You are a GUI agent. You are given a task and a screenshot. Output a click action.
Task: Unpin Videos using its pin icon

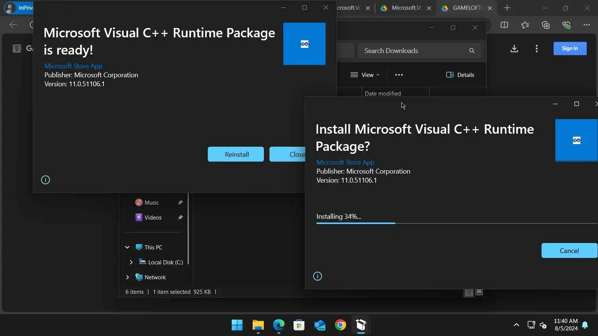180,217
